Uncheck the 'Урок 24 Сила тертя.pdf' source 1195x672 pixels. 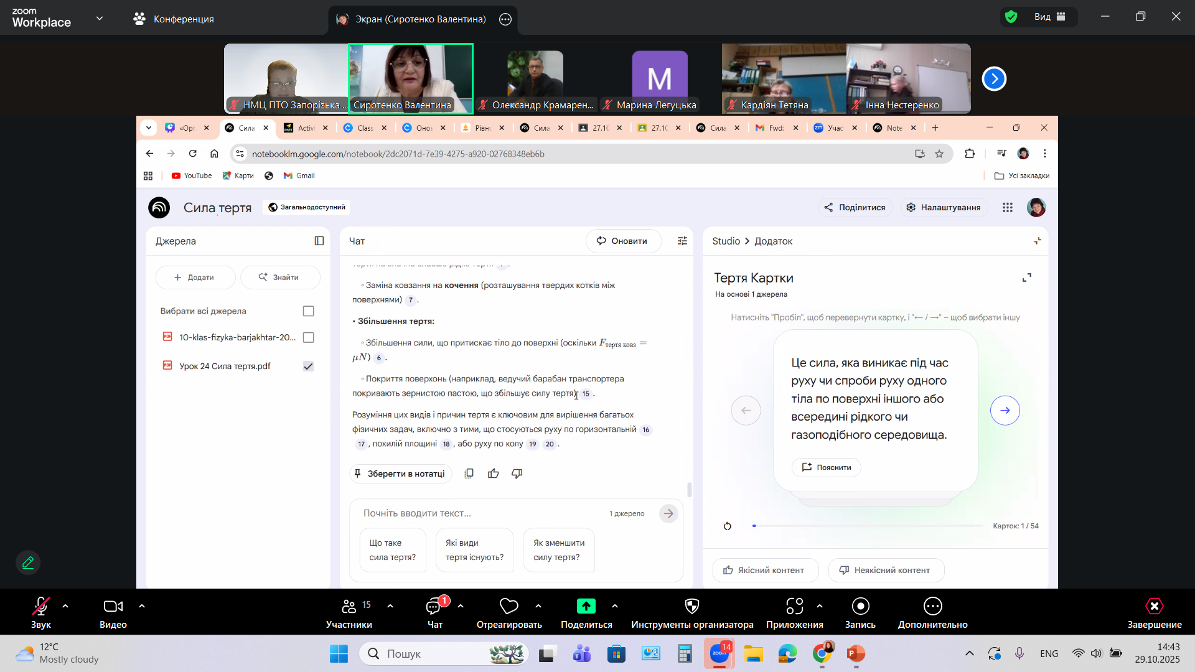pyautogui.click(x=308, y=366)
